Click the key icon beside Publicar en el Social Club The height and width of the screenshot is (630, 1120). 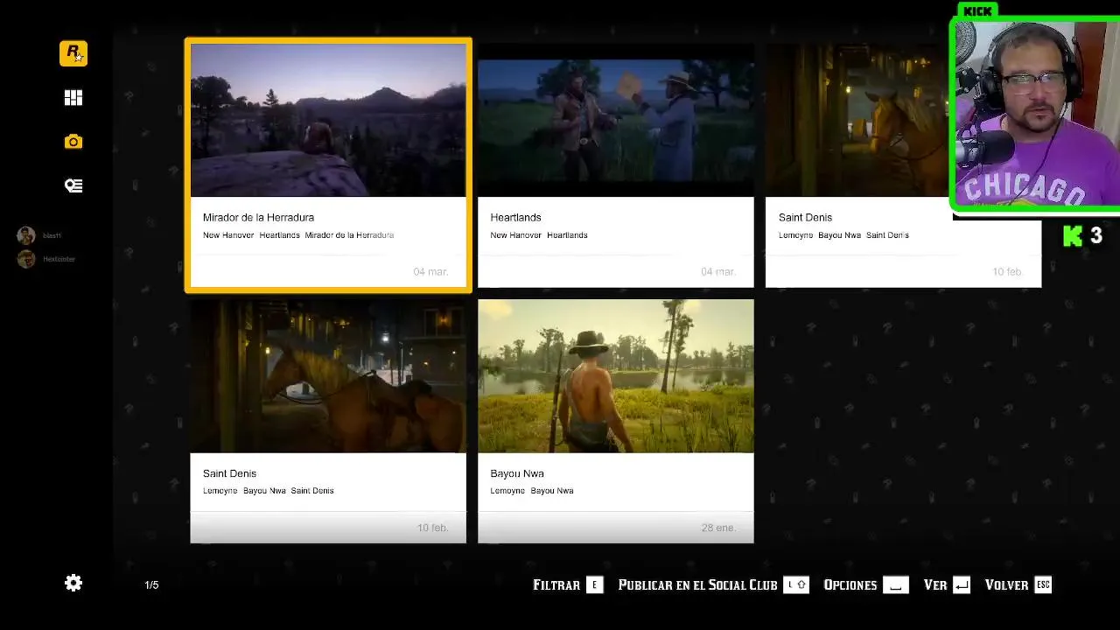(795, 584)
